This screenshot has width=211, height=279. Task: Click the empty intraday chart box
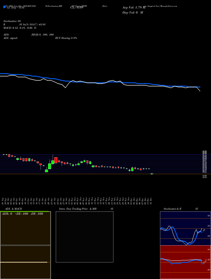pyautogui.click(x=84, y=237)
